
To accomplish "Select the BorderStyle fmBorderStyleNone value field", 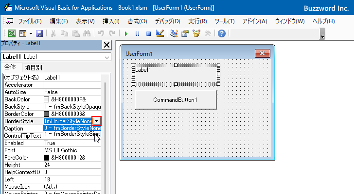I will pyautogui.click(x=68, y=121).
